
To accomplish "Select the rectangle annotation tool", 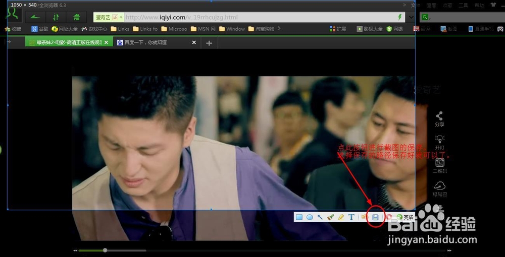I will 299,217.
